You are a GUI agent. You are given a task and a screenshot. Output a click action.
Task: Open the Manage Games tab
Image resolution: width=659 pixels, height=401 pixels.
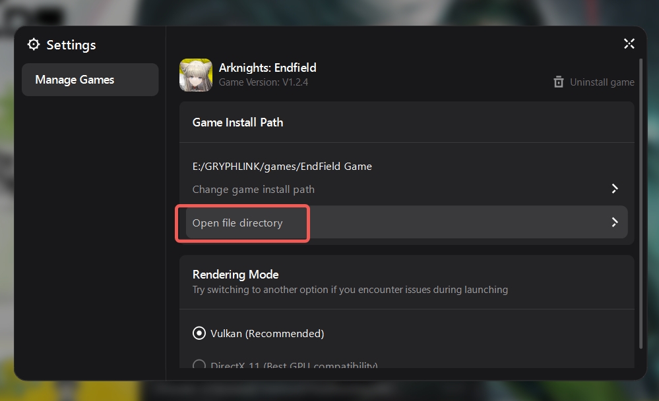pos(90,80)
